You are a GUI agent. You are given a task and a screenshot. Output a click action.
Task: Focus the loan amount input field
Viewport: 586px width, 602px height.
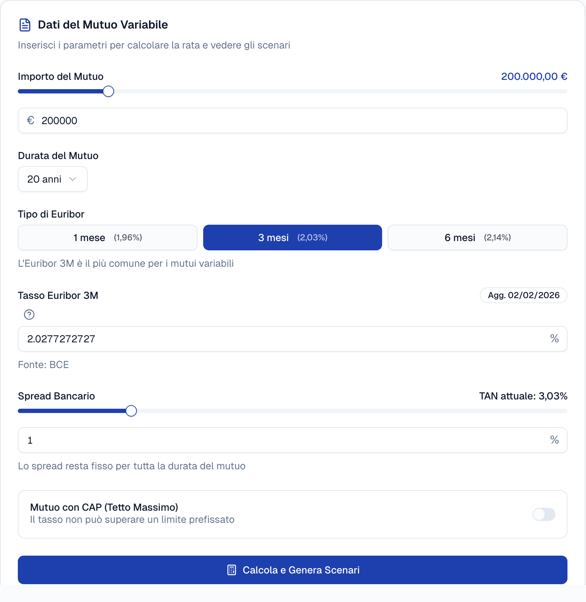[292, 121]
